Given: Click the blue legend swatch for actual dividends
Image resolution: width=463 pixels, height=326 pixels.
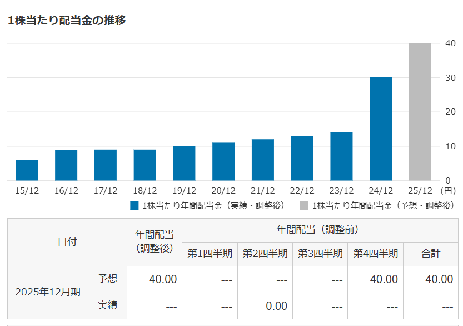Looking at the screenshot, I should point(134,206).
